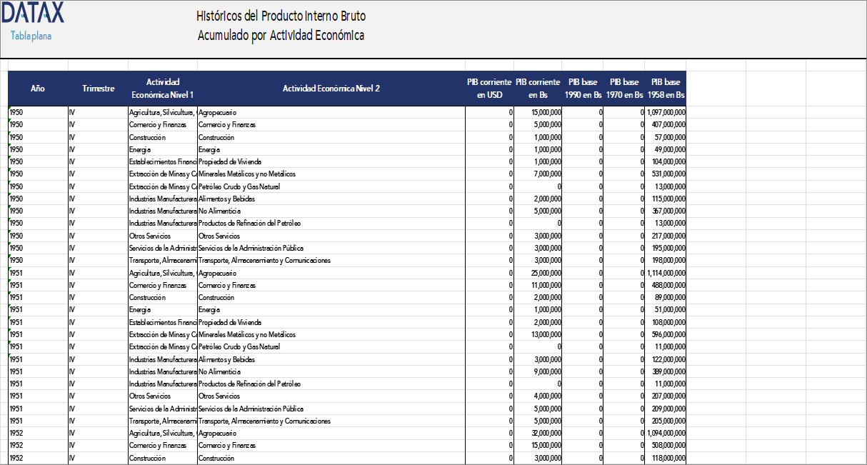867x465 pixels.
Task: Click the Actividad Económica Nivel 1 header
Action: (162, 89)
